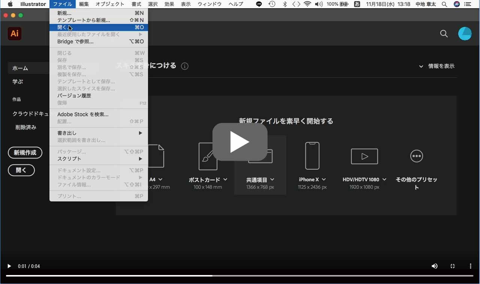This screenshot has width=480, height=284.
Task: Open 削除済み in the sidebar
Action: (26, 127)
